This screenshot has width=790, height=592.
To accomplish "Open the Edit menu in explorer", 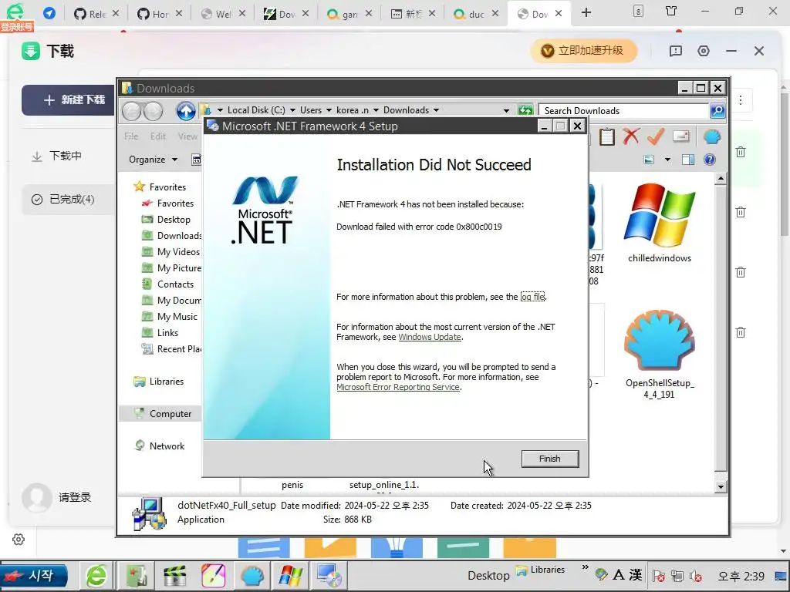I will (157, 136).
